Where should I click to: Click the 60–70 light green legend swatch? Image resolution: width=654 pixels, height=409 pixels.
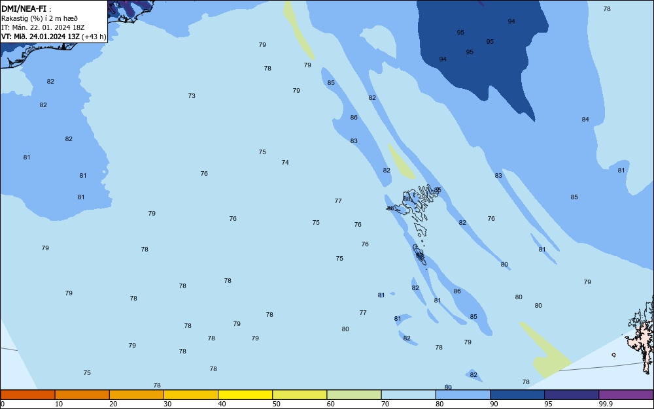pyautogui.click(x=354, y=395)
